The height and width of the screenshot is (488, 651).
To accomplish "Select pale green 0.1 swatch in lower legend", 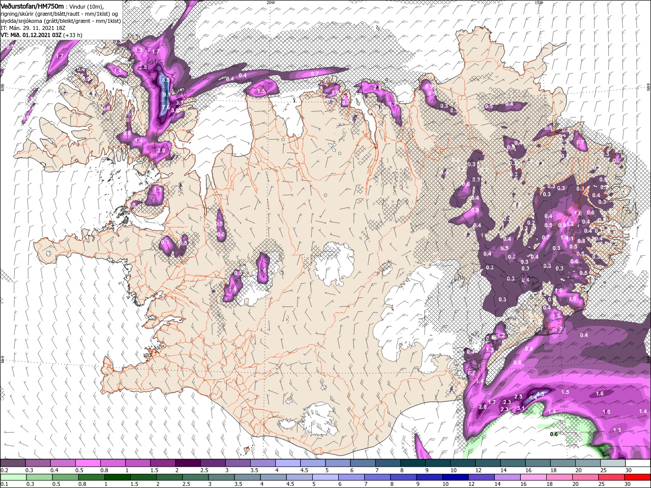I will tap(13, 477).
